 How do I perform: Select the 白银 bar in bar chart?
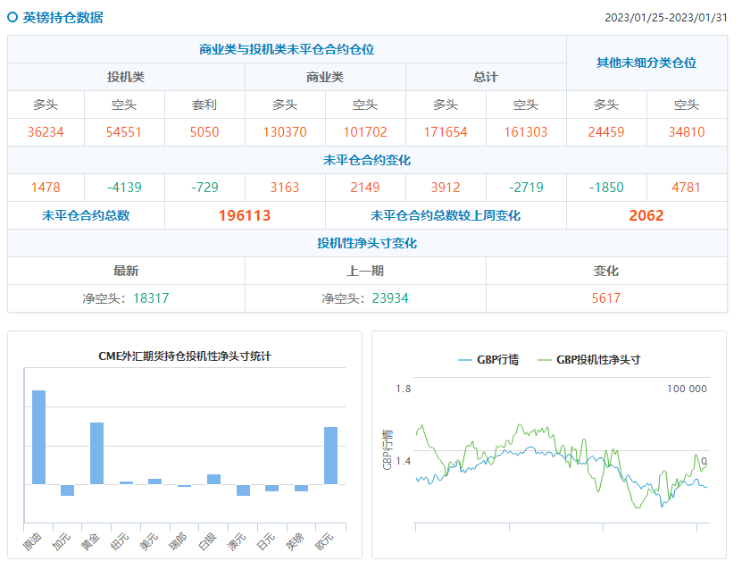pyautogui.click(x=213, y=479)
